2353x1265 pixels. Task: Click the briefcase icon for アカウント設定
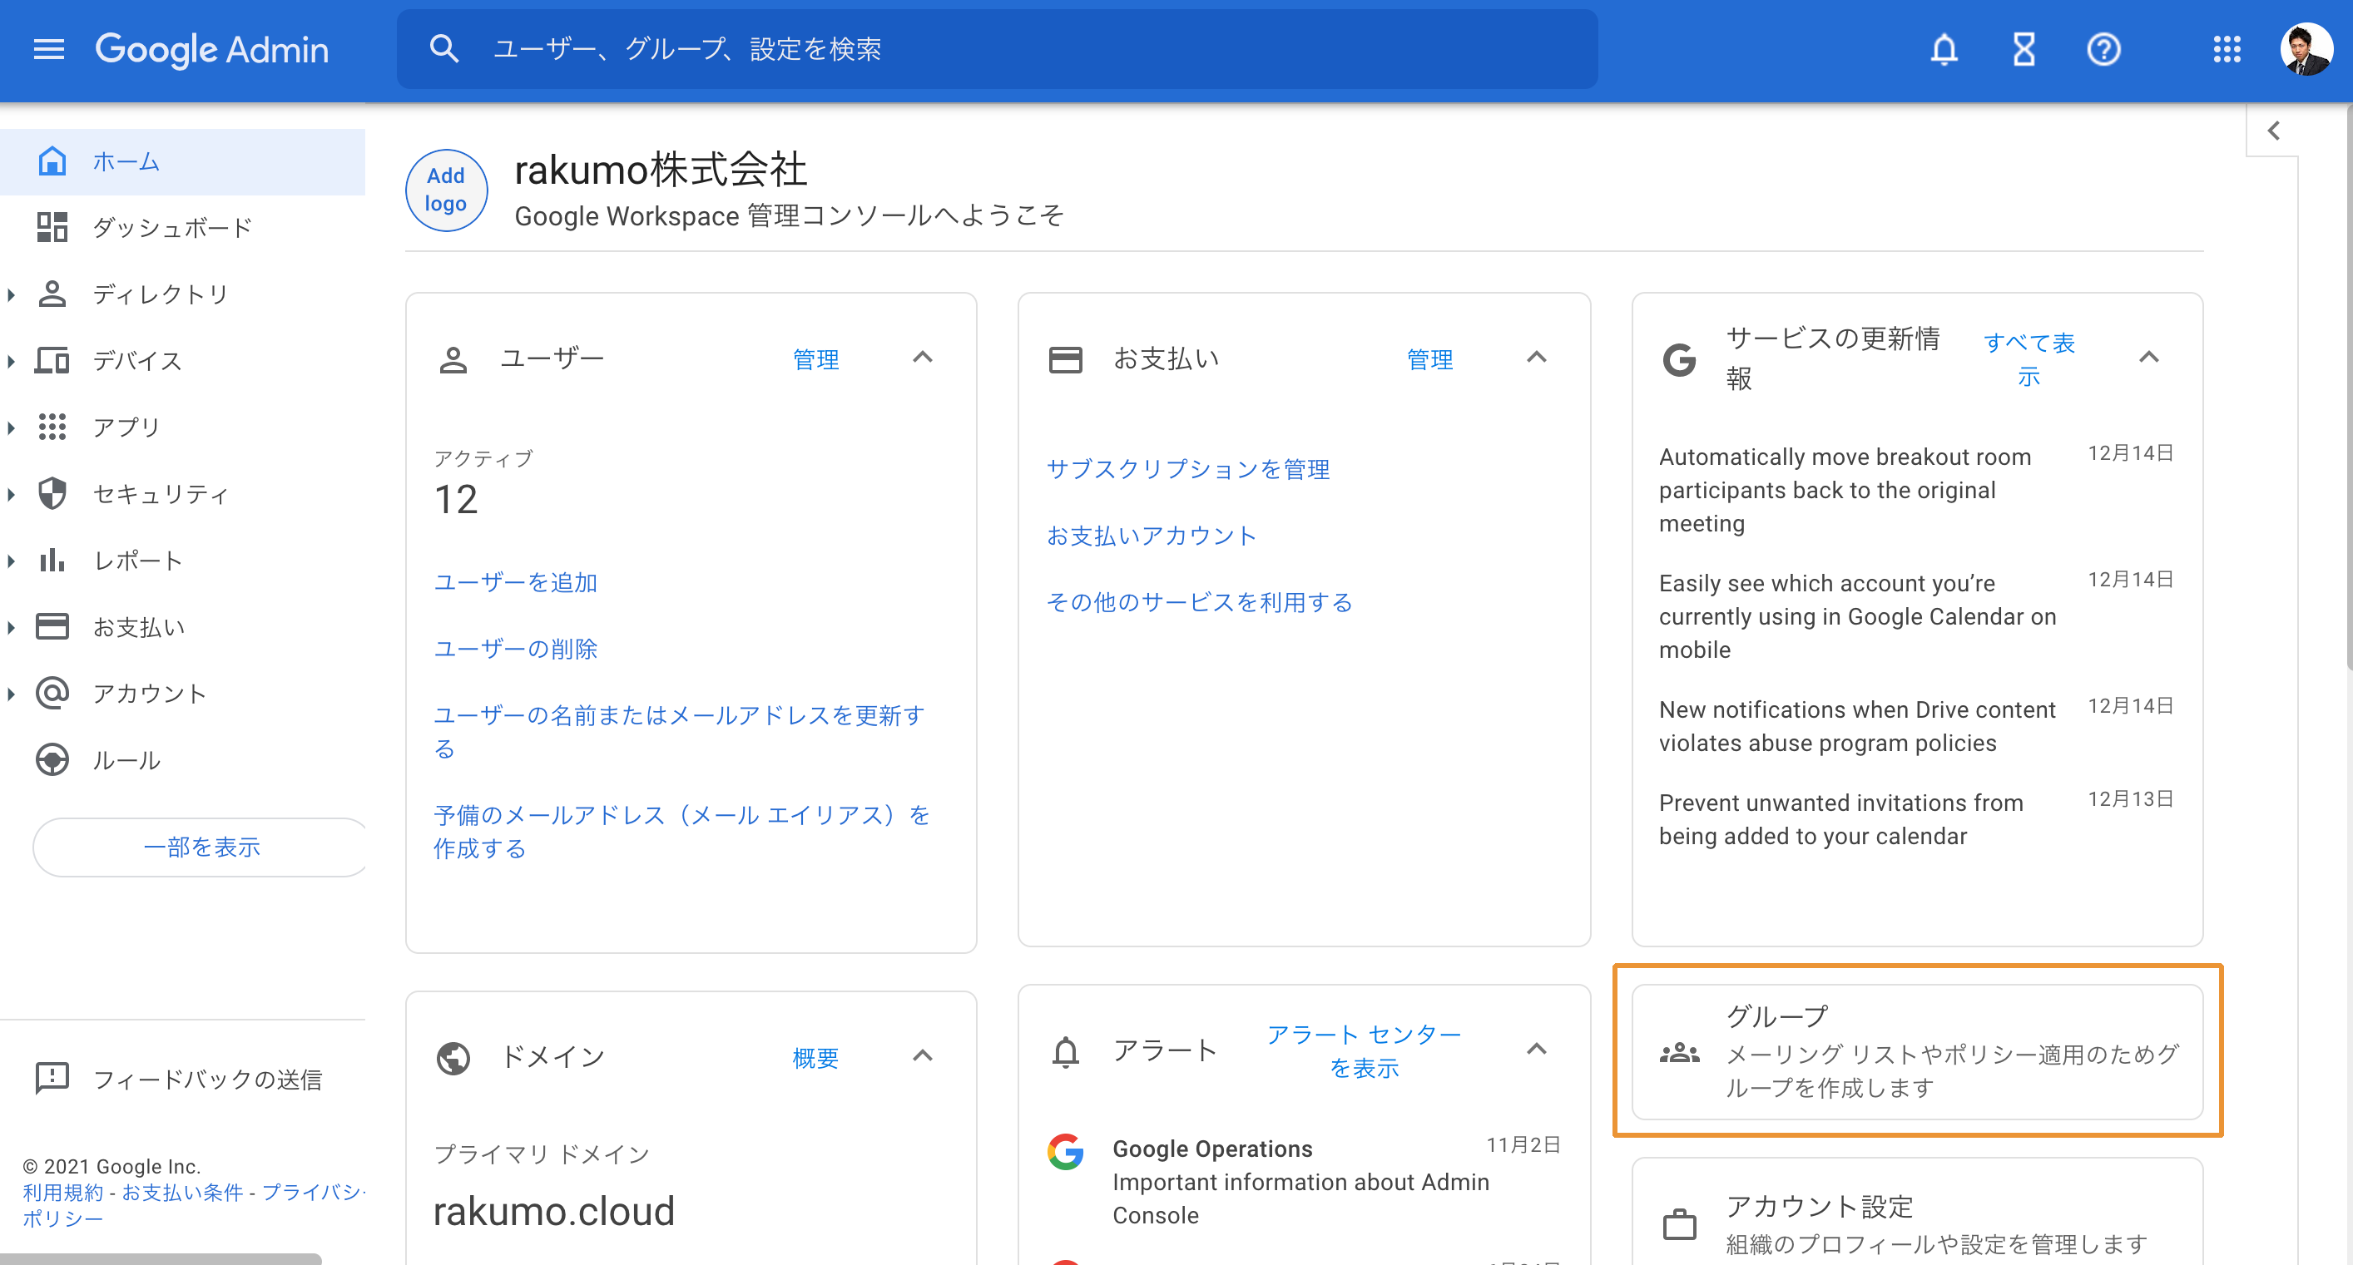click(1679, 1224)
